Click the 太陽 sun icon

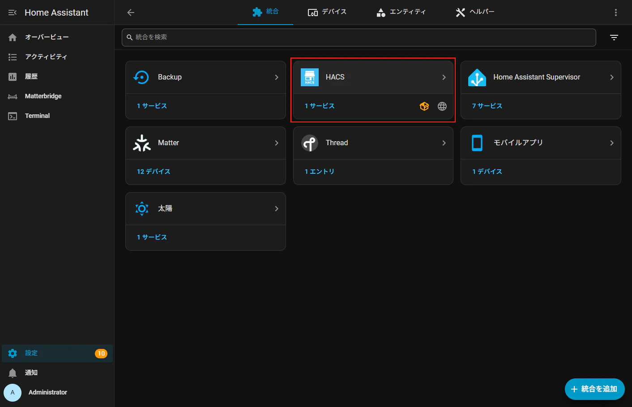tap(142, 209)
